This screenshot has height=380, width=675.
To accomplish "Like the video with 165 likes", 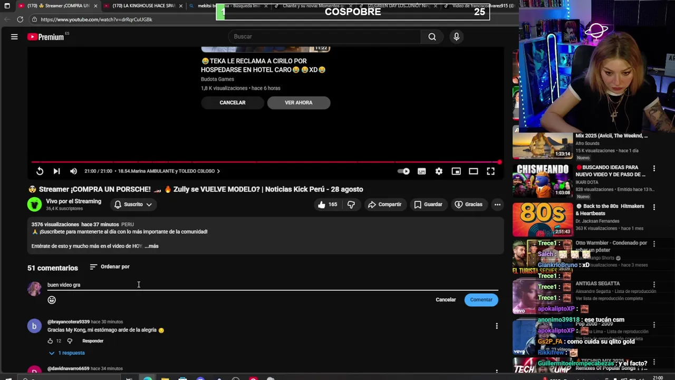I will (x=327, y=204).
